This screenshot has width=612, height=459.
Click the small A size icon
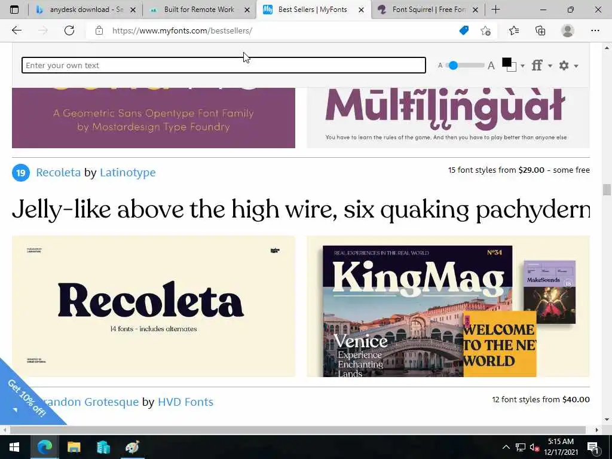click(440, 66)
